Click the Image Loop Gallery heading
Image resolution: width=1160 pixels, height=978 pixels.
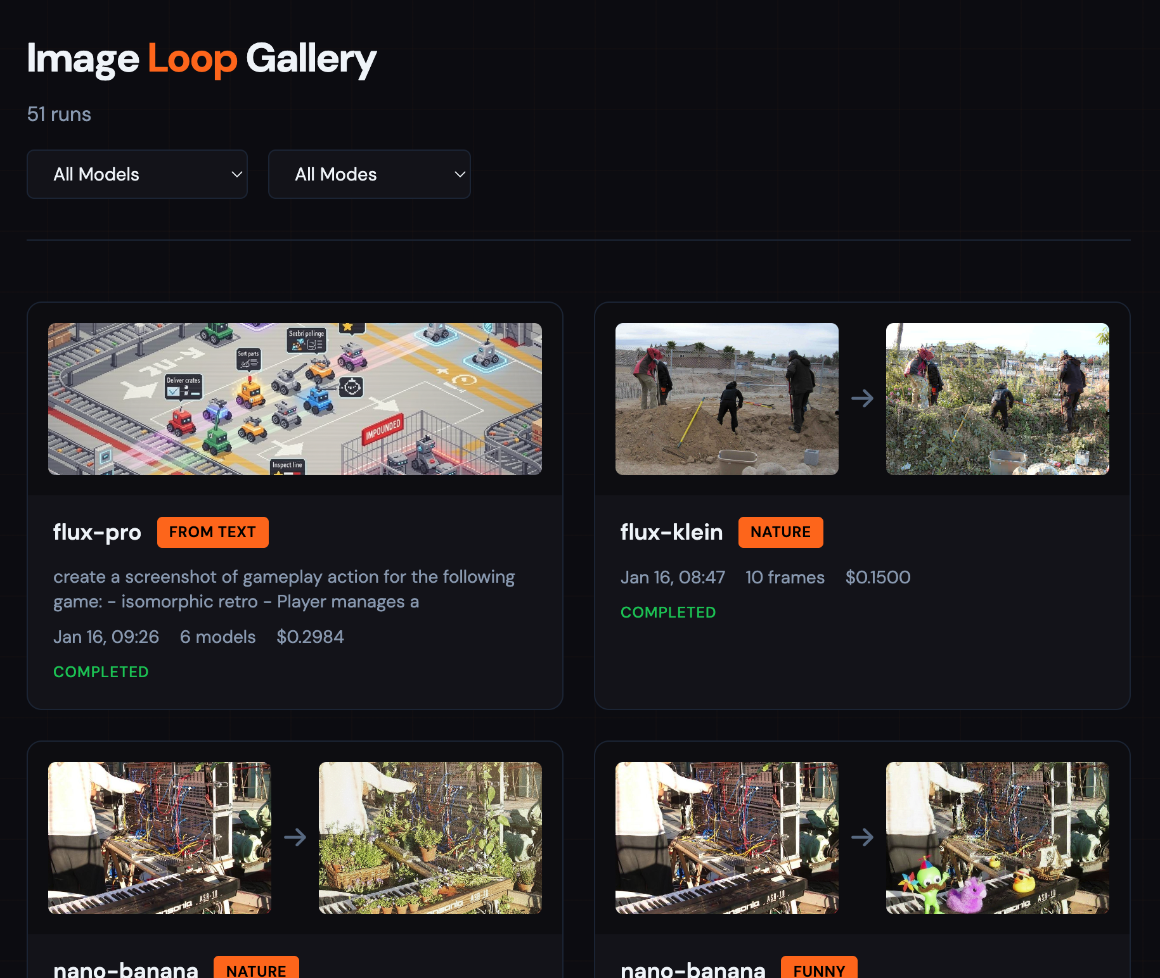point(202,59)
